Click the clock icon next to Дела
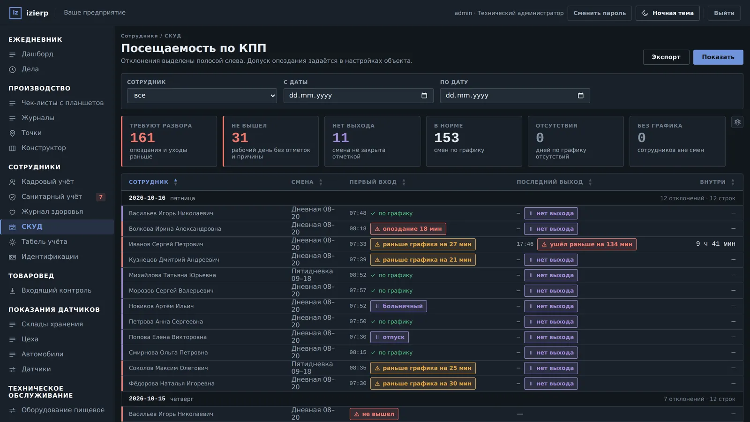 pos(13,69)
